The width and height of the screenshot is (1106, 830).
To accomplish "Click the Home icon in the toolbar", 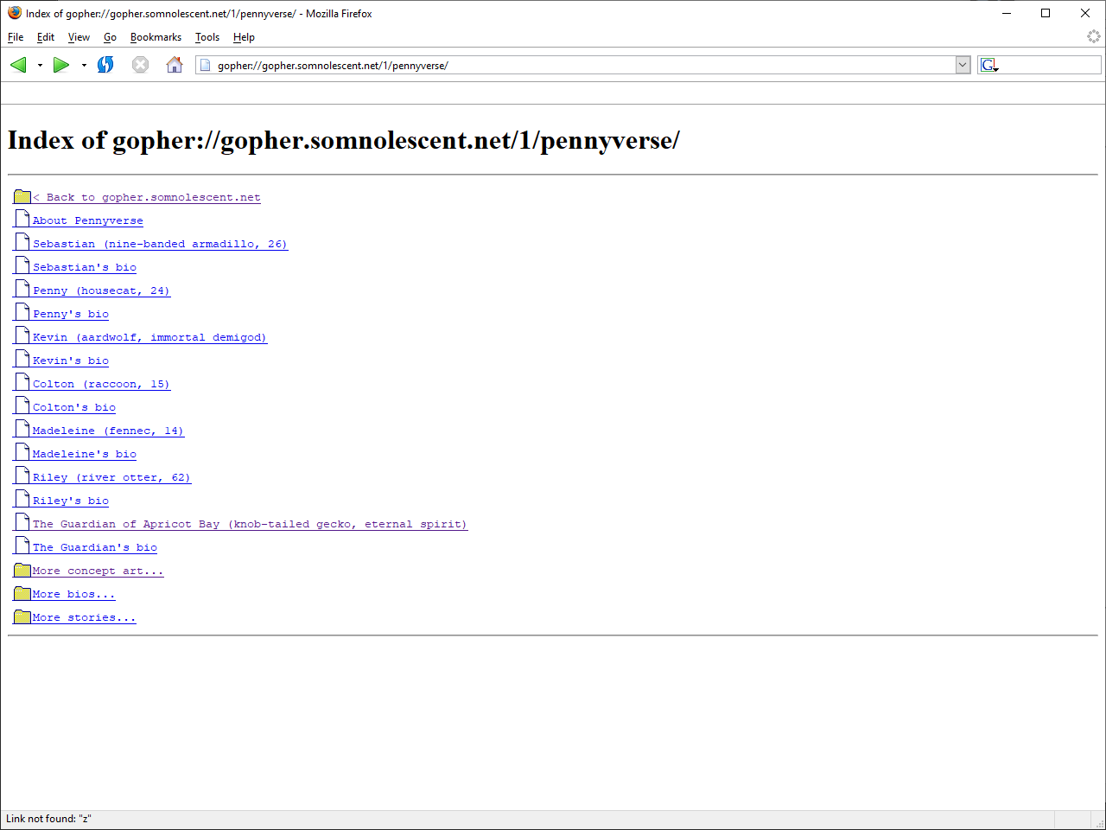I will [175, 65].
